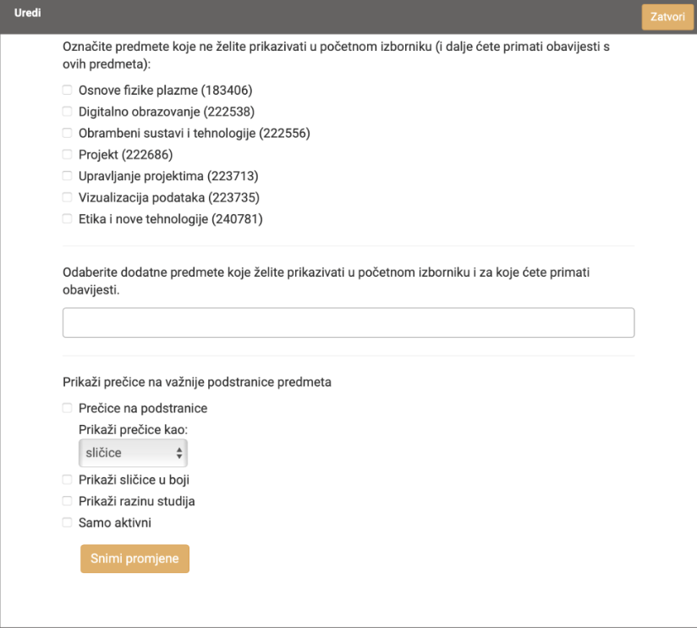Viewport: 697px width, 628px height.
Task: Click Snimi promjene button
Action: [x=134, y=559]
